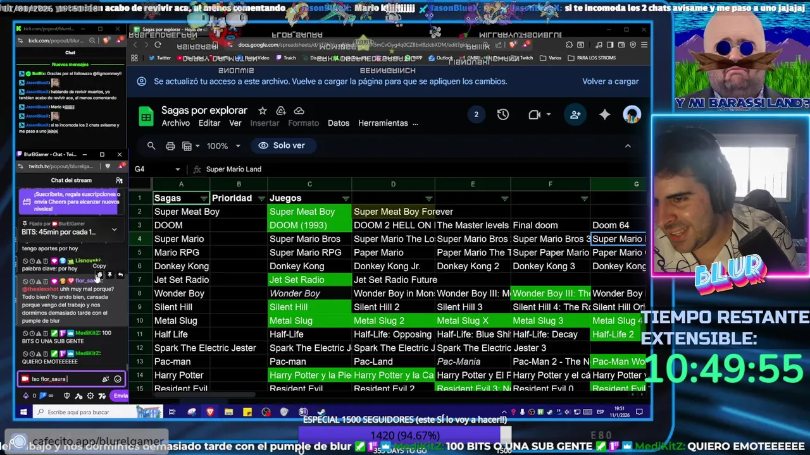Toggle filter on column E header
810x455 pixels.
point(504,198)
